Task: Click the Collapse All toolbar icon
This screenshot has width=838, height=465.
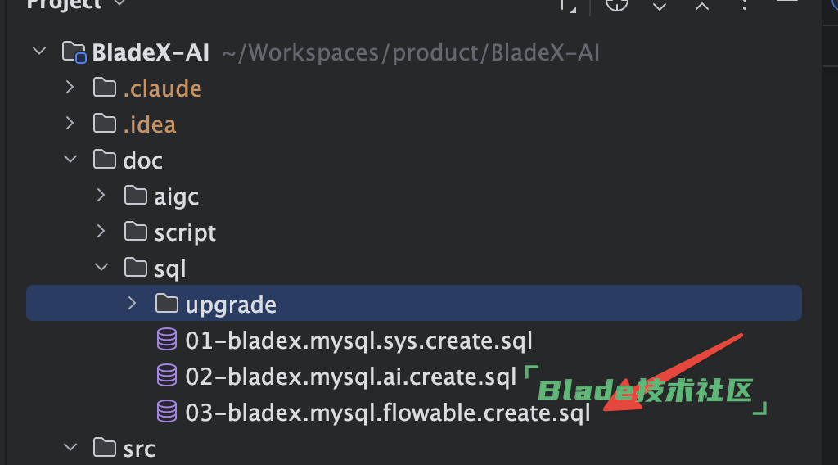Action: click(x=702, y=6)
